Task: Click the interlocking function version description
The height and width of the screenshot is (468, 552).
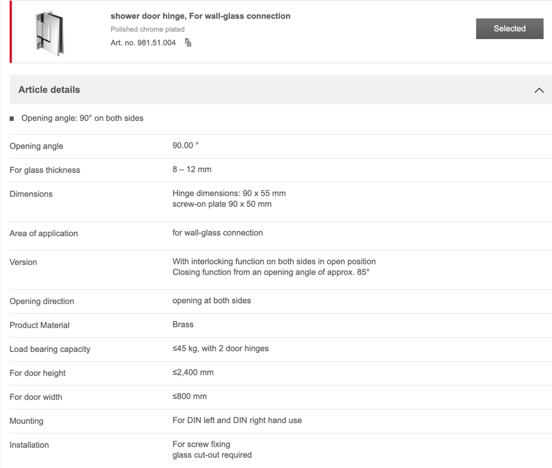Action: (x=274, y=262)
